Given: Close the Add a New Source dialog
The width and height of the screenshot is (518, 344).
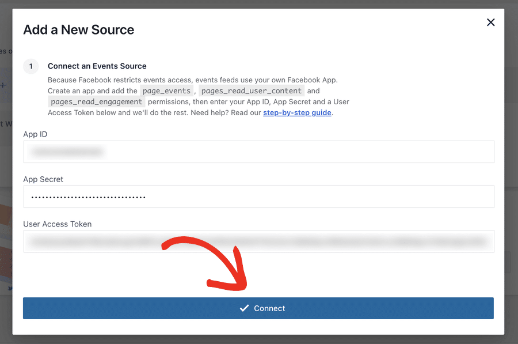Looking at the screenshot, I should pyautogui.click(x=490, y=22).
